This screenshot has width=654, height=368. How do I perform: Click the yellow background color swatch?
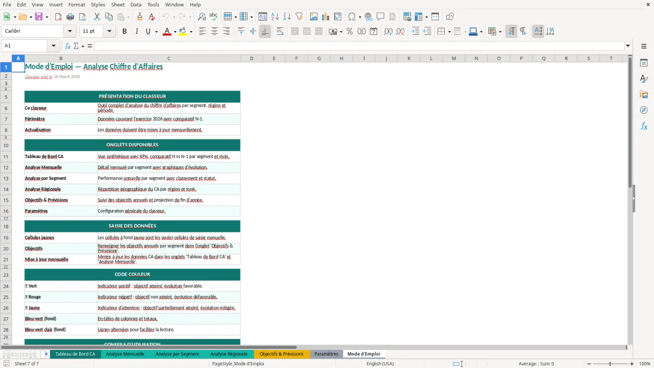(x=183, y=32)
